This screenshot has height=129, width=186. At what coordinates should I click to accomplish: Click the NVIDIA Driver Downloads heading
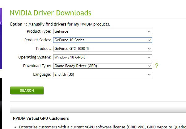[51, 13]
